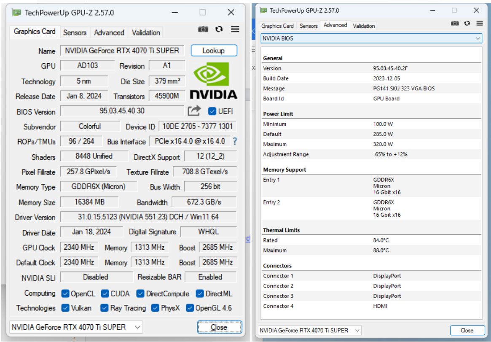
Task: Click the Memory Support Entry 1 row
Action: pyautogui.click(x=371, y=186)
